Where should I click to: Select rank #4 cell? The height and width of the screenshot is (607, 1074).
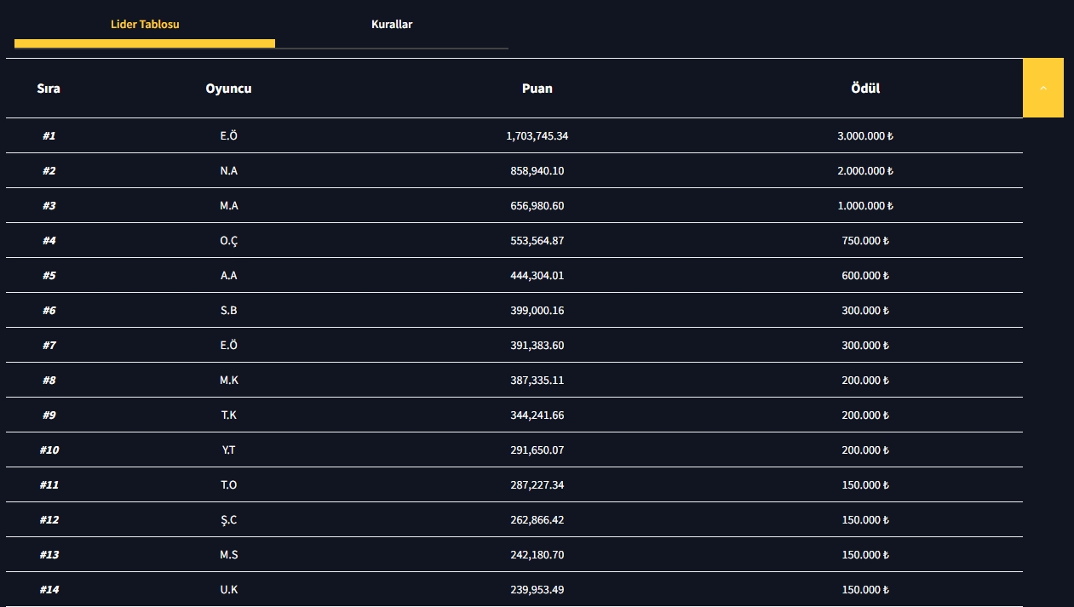49,240
